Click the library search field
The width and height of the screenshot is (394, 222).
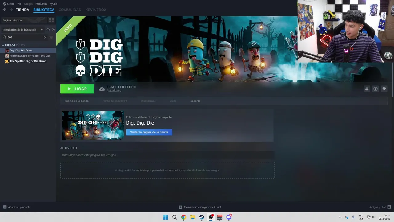pos(25,37)
